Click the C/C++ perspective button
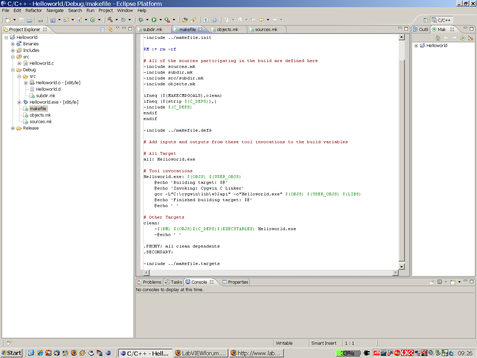The height and width of the screenshot is (358, 477). [x=441, y=20]
